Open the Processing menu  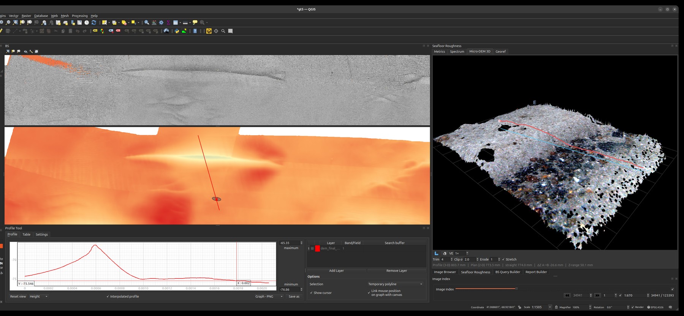pos(80,16)
